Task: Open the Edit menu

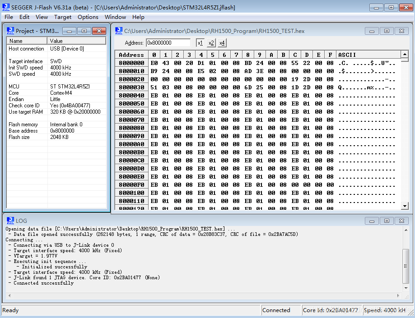Action: click(24, 17)
